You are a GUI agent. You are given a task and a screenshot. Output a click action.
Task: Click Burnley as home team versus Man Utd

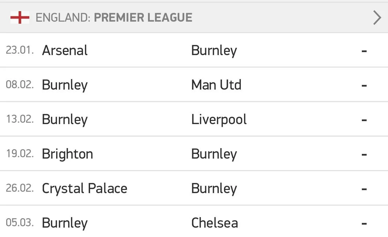[x=65, y=85]
